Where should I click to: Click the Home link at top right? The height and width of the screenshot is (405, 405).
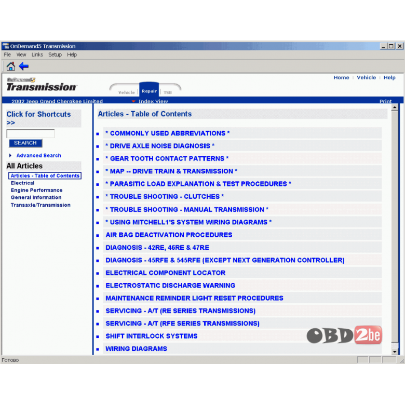[x=341, y=77]
